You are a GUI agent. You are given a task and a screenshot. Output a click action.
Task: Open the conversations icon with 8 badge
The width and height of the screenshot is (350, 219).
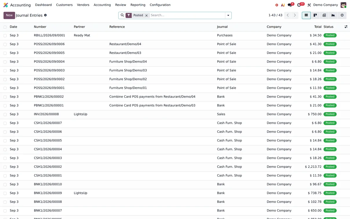tap(290, 5)
